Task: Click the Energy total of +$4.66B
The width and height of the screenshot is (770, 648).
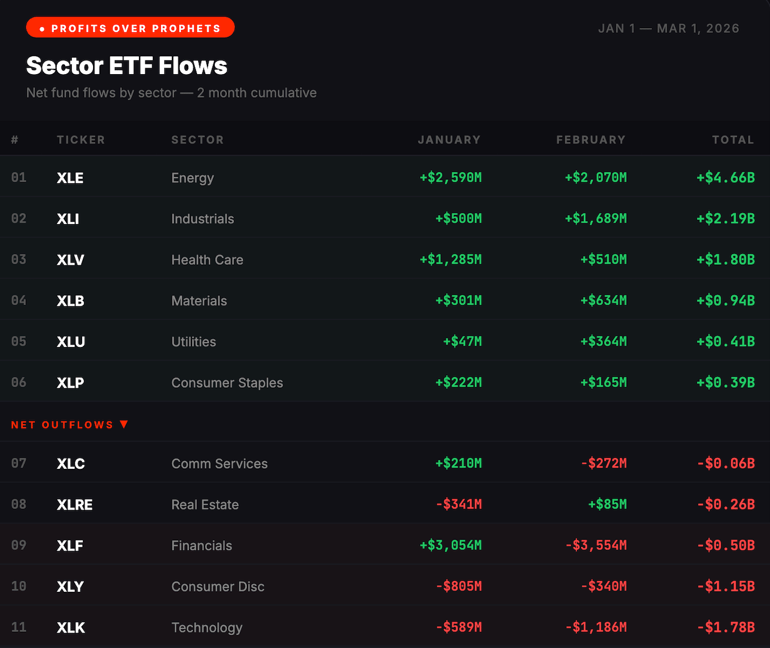Action: 726,178
